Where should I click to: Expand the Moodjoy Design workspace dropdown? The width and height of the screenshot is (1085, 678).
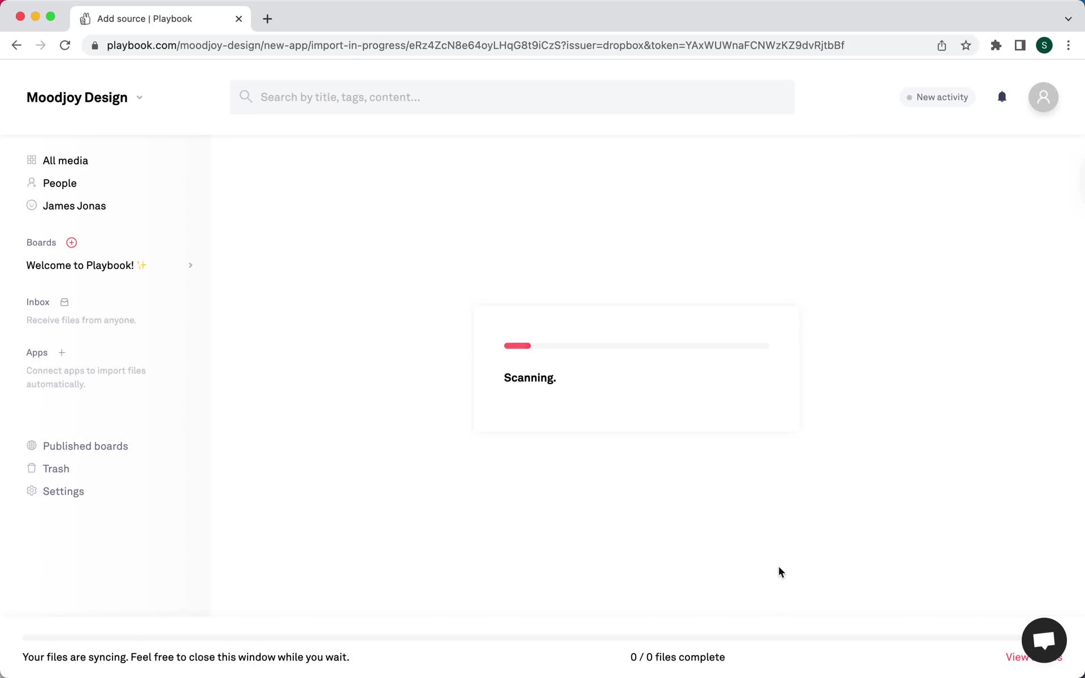pyautogui.click(x=139, y=97)
